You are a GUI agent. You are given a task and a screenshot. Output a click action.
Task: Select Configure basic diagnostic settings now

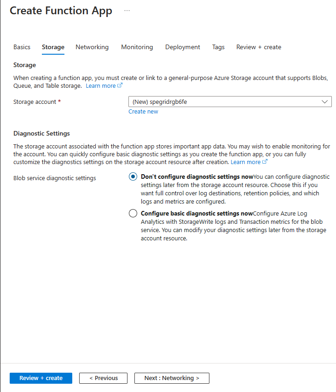point(133,214)
